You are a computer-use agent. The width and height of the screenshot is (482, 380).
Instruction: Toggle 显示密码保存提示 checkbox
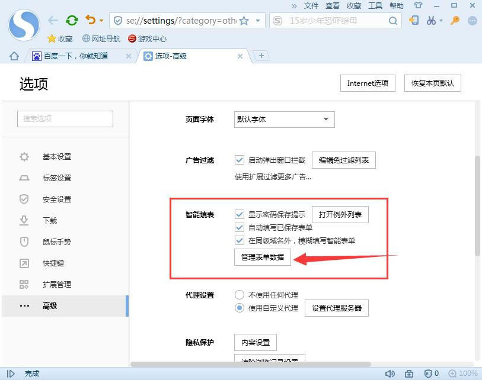[240, 214]
